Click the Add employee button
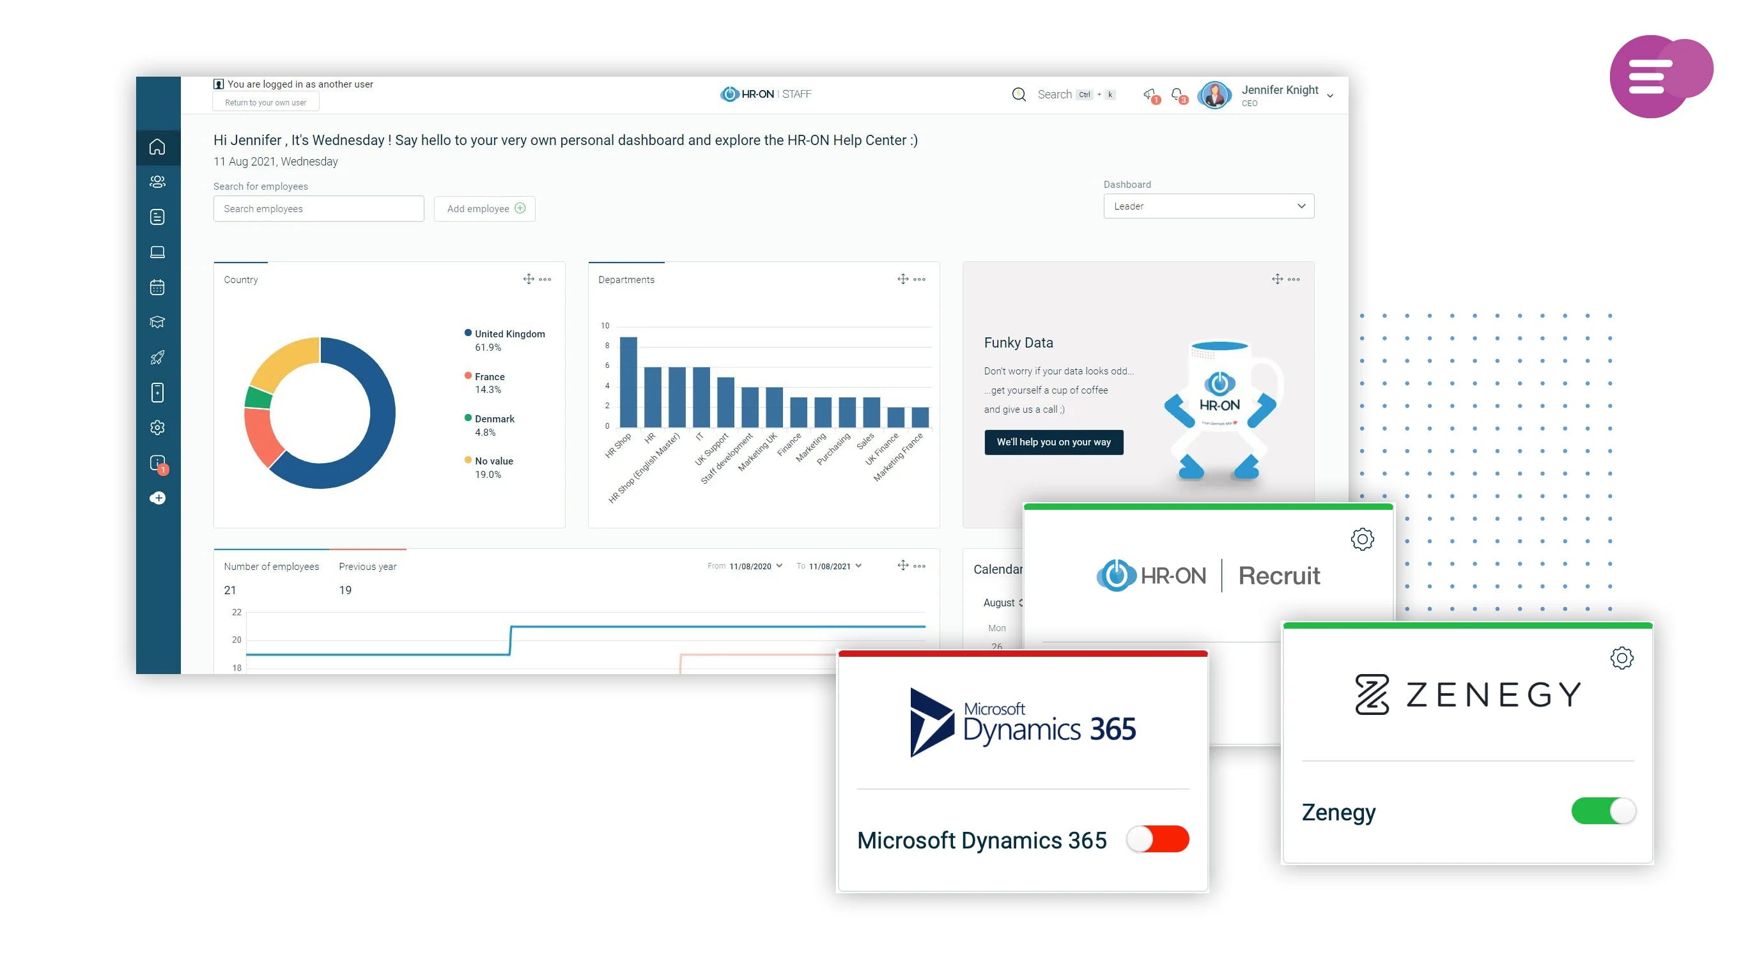The width and height of the screenshot is (1757, 959). click(x=484, y=208)
